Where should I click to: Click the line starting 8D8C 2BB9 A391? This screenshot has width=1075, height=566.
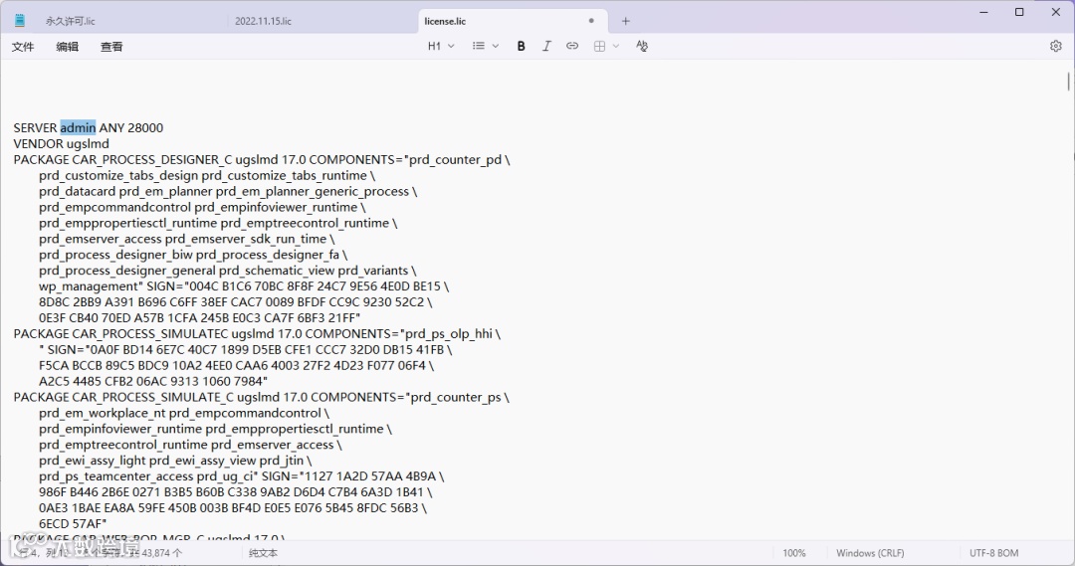pyautogui.click(x=235, y=301)
